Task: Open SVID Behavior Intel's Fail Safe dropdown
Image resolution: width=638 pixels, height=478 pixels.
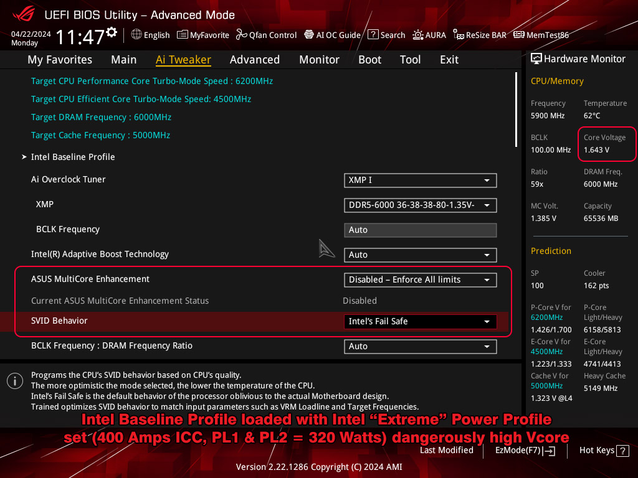Action: pyautogui.click(x=421, y=322)
